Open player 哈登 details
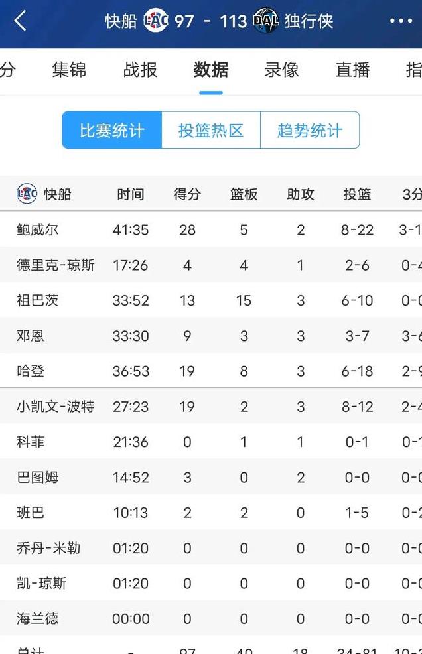 point(31,371)
